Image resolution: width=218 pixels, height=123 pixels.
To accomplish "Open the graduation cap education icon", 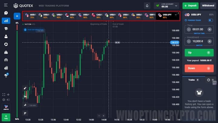I will point(6,29).
